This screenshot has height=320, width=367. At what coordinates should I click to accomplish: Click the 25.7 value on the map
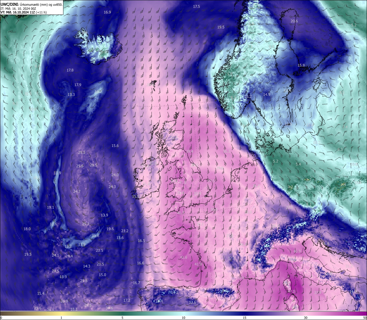pyautogui.click(x=86, y=224)
